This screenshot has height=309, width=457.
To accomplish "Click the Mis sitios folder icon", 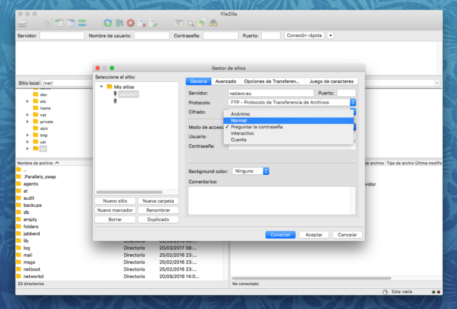I will pos(109,87).
